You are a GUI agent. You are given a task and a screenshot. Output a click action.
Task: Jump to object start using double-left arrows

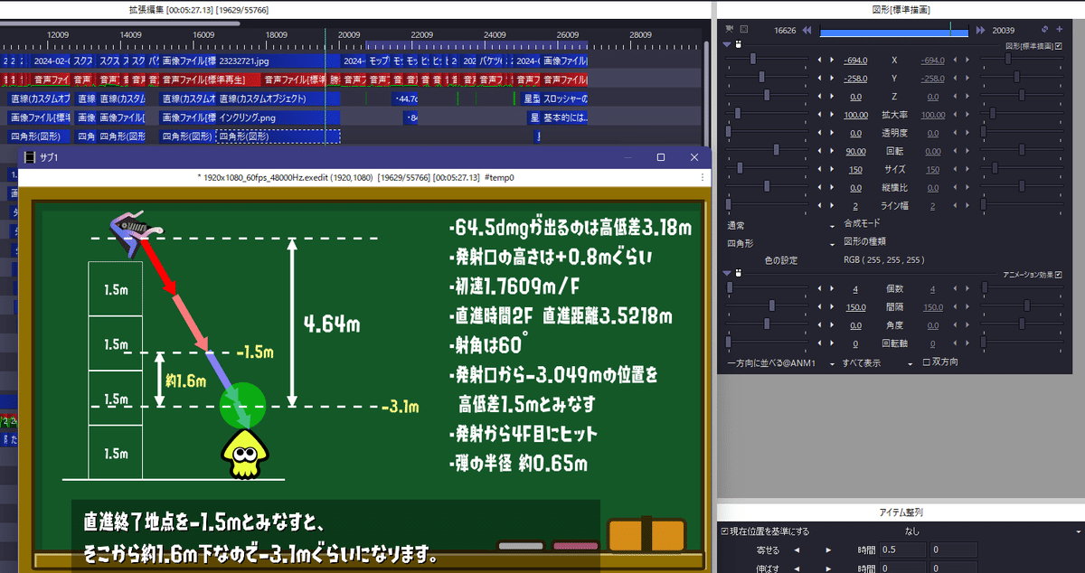click(x=807, y=30)
